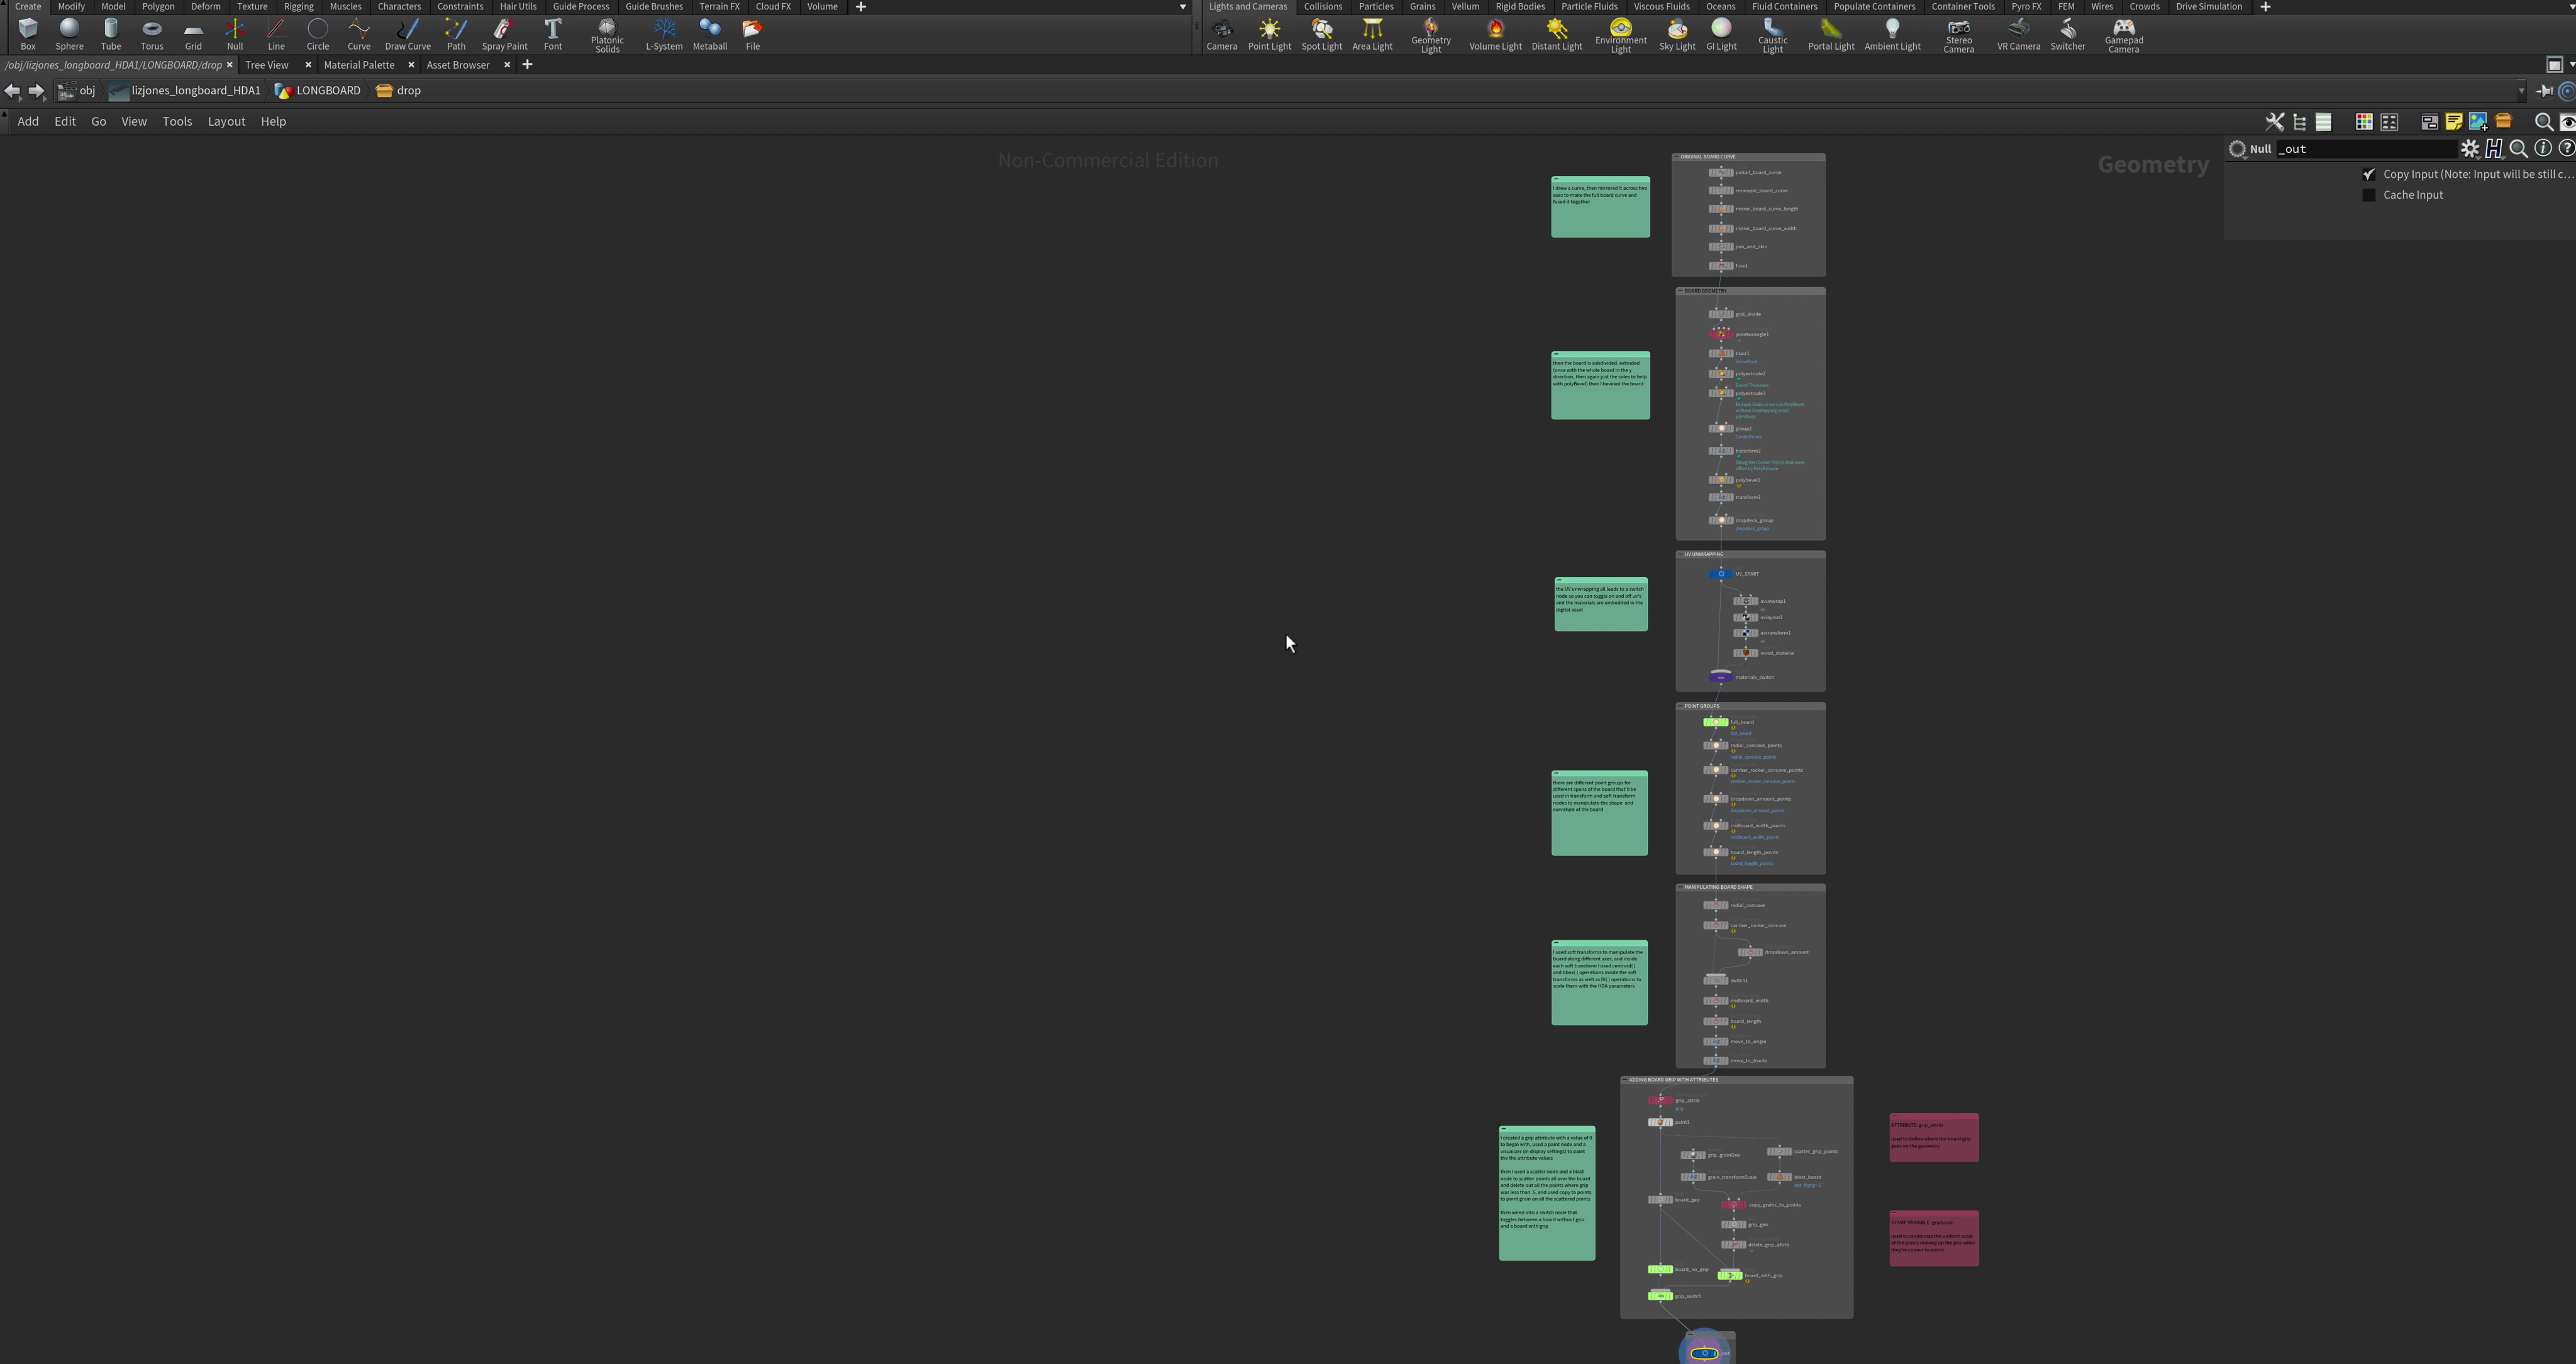Open the path history dropdown arrow
This screenshot has height=1364, width=2576.
pos(2521,91)
